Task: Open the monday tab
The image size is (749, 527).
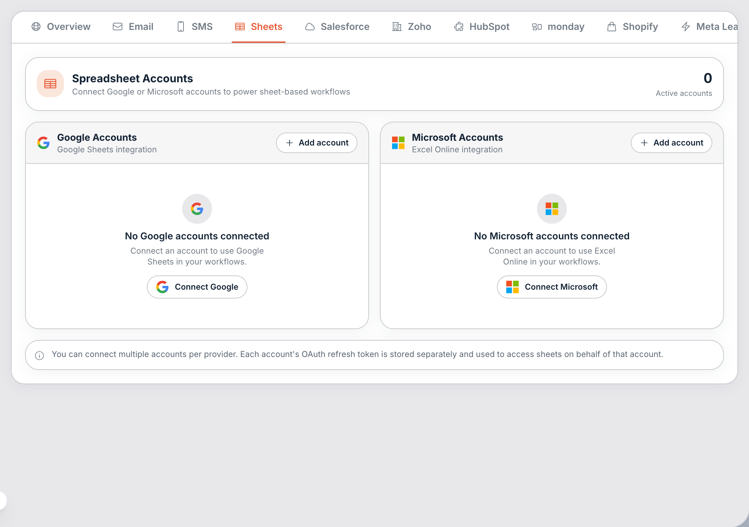Action: click(x=558, y=27)
